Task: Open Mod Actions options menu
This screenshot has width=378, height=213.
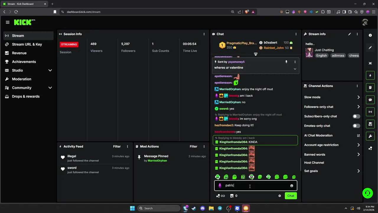Action: (204, 146)
